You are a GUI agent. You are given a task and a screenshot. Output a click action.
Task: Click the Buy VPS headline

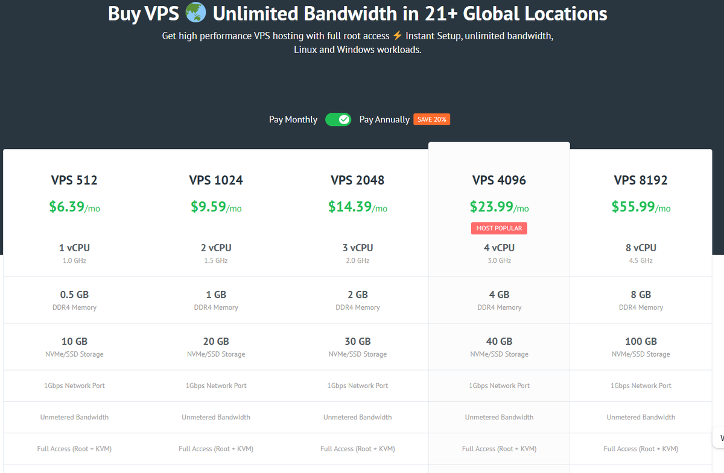(x=358, y=13)
